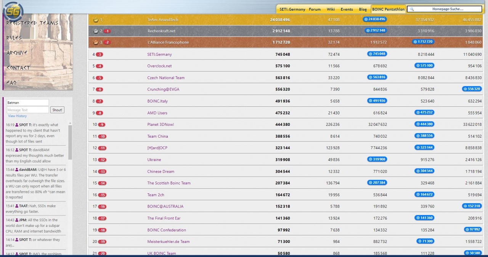Viewport: 488px width, 257px height.
Task: Click the user icon of the 14:14 SPOT T message
Action: 17,240
